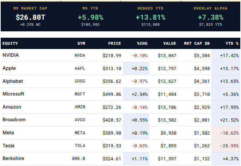Image resolution: width=241 pixels, height=166 pixels.
Task: Click Apple price $313.10
Action: 112,69
